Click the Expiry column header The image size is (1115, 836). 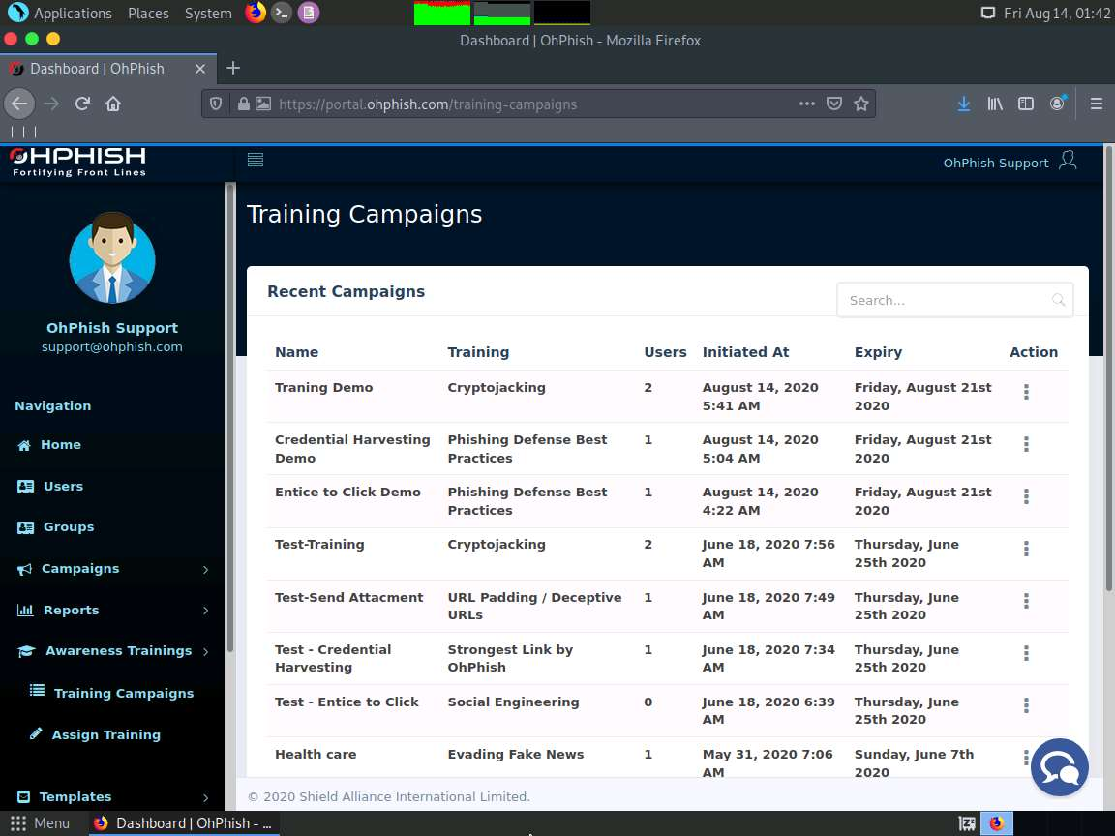878,352
